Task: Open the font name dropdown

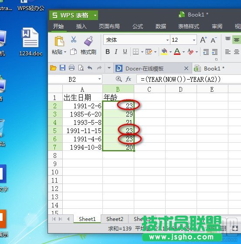Action: tap(167, 40)
